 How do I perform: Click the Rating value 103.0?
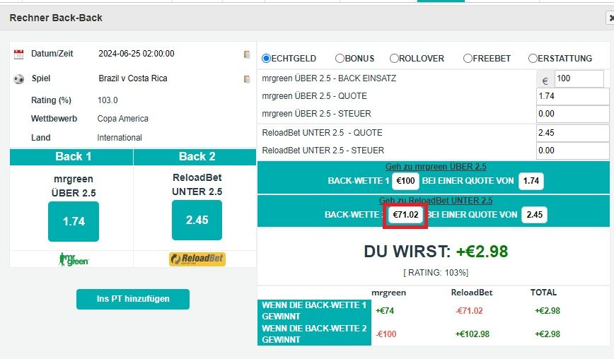coord(108,100)
